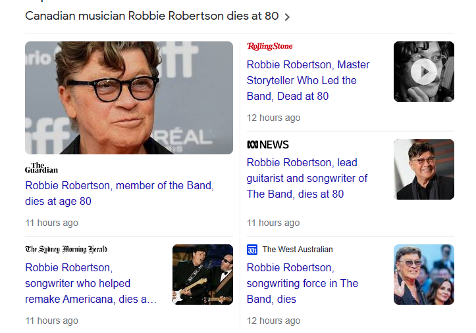The height and width of the screenshot is (333, 476).
Task: Open Rolling Stone 'Master Storyteller' article link
Action: tap(307, 80)
